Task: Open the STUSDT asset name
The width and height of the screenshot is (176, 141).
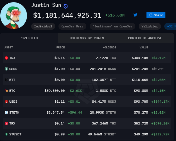Action: tap(15, 134)
